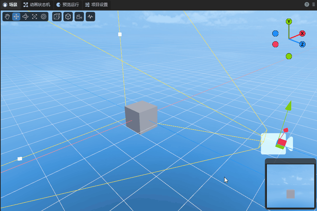
Task: Switch to the 场景 tab
Action: tap(10, 5)
